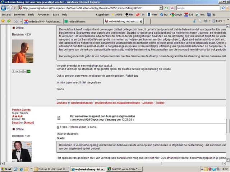
Task: Open a new blank tab
Action: pyautogui.click(x=147, y=21)
